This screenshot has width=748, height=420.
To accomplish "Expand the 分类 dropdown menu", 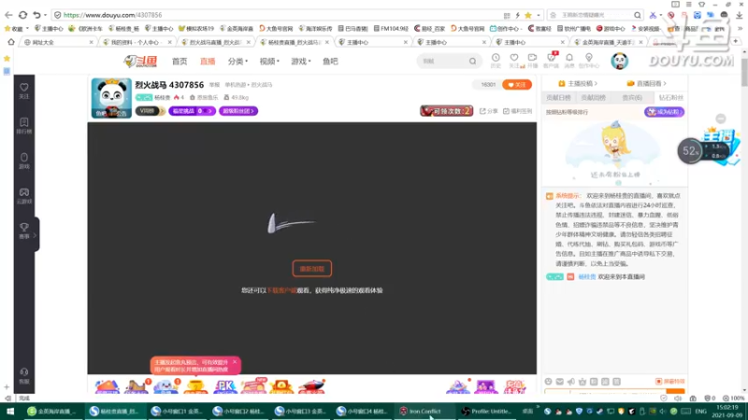I will 237,62.
